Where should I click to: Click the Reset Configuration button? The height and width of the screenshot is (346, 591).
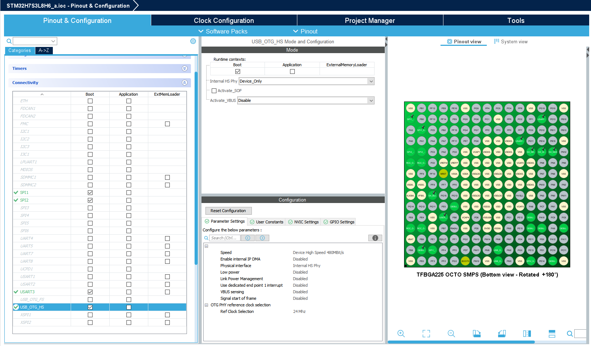(228, 211)
